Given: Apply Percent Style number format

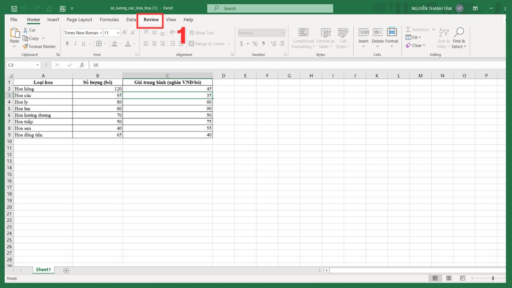Looking at the screenshot, I should (x=255, y=43).
